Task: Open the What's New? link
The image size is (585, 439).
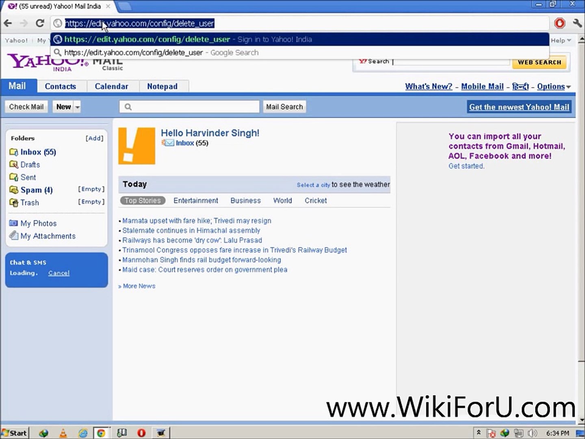Action: tap(429, 87)
